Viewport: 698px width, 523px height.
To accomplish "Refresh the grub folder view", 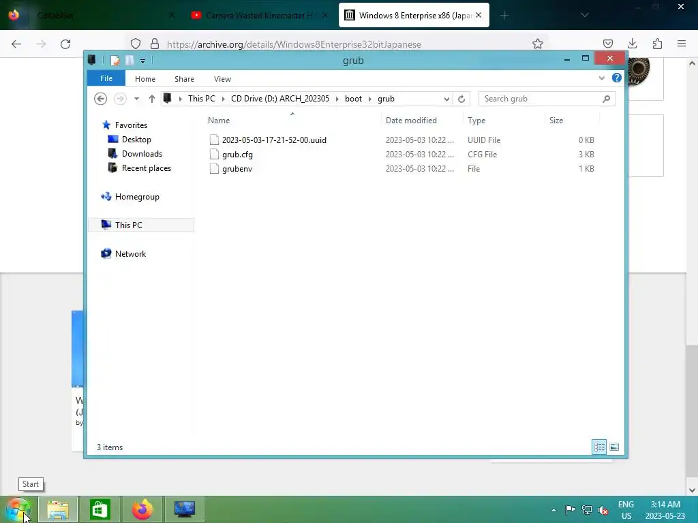I will pos(461,99).
